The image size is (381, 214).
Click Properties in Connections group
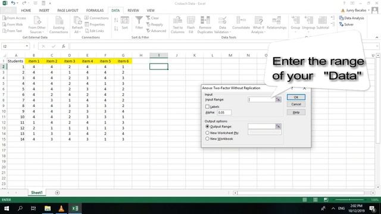pos(95,24)
